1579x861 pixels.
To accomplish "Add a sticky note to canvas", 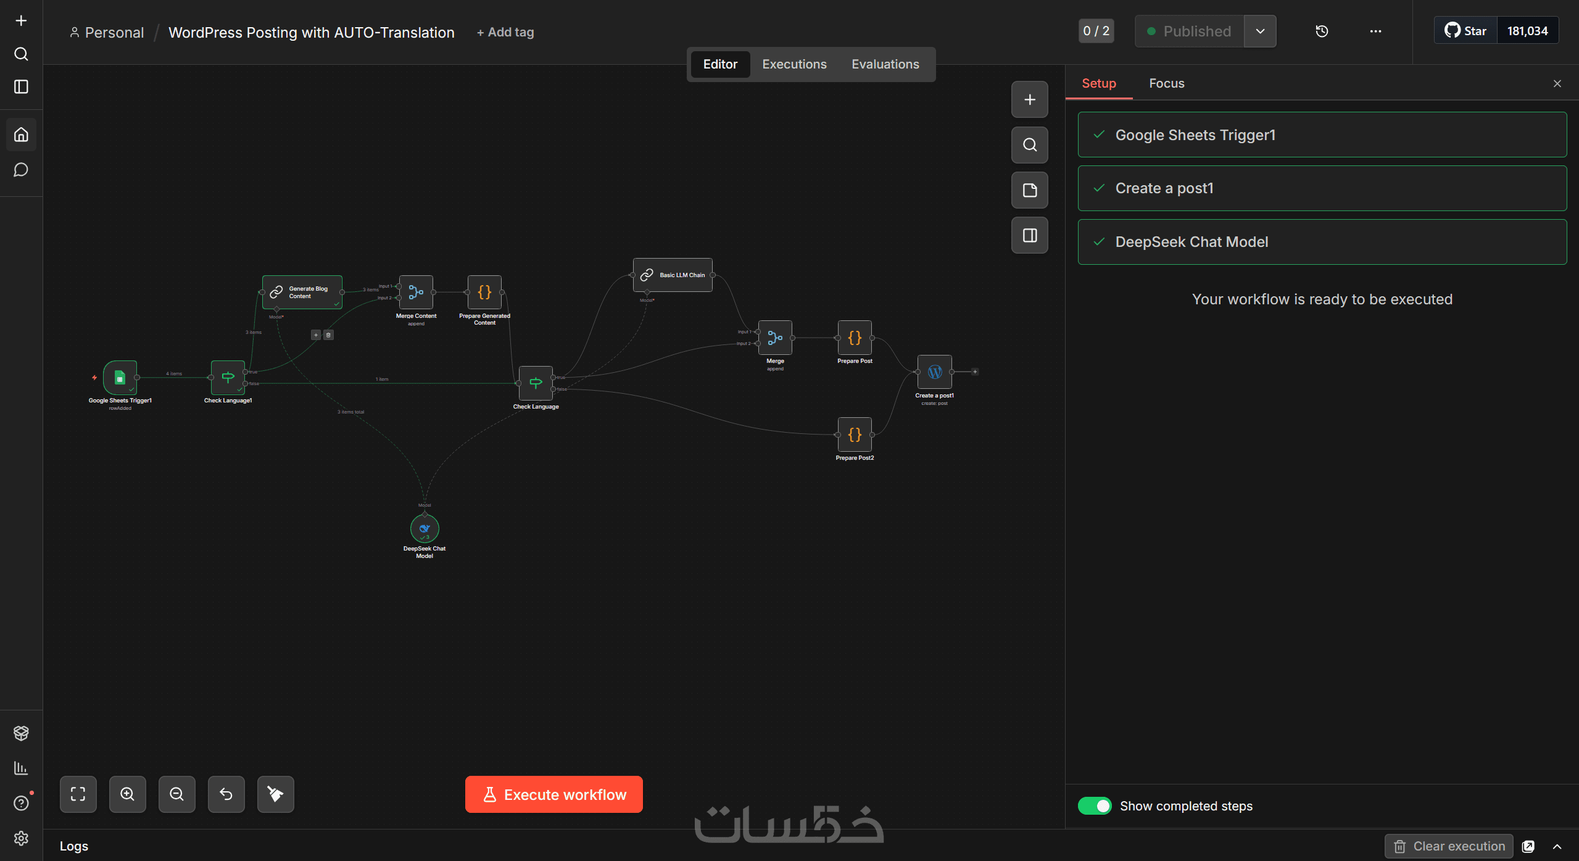I will [x=1029, y=190].
